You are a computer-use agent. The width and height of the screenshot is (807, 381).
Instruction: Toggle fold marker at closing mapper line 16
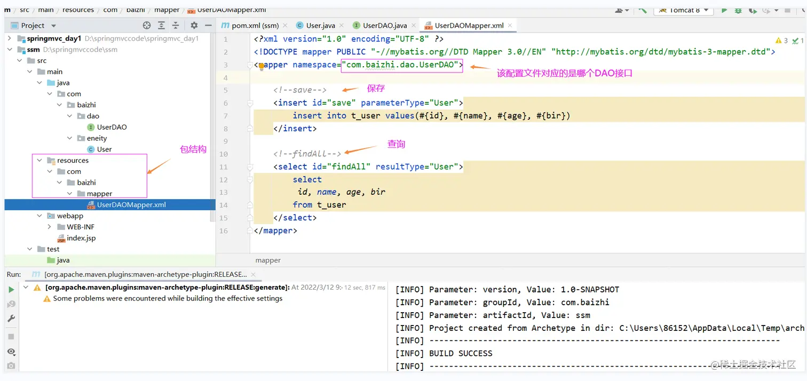coord(250,231)
